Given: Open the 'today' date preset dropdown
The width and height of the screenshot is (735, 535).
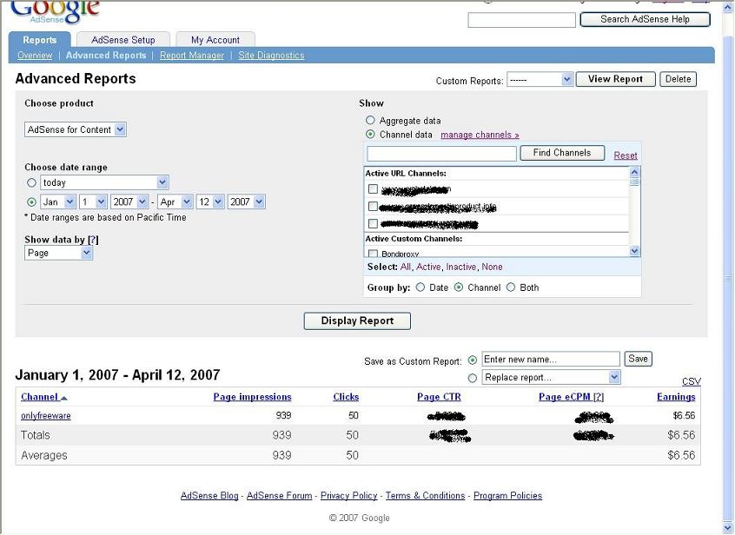Looking at the screenshot, I should (x=104, y=182).
